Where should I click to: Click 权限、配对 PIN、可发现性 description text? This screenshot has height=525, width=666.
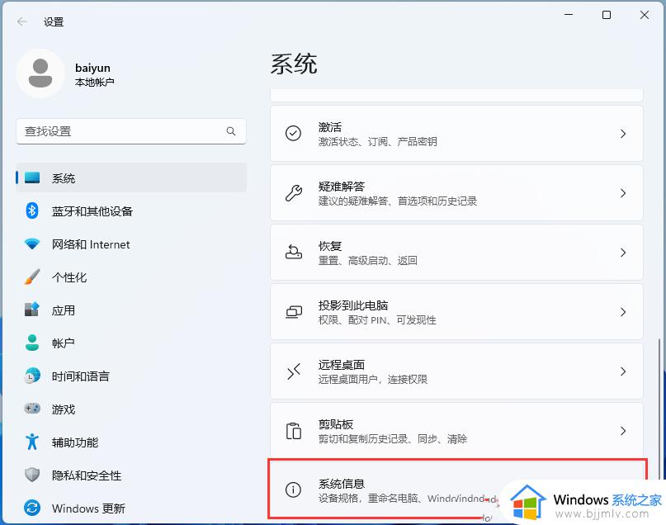pos(377,319)
